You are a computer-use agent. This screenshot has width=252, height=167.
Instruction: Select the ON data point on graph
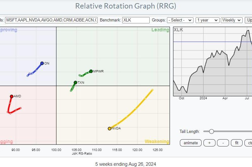(x=42, y=63)
